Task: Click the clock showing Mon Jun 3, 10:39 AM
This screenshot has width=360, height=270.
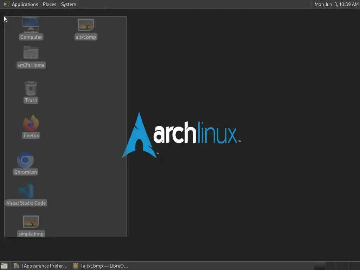Action: (x=336, y=4)
